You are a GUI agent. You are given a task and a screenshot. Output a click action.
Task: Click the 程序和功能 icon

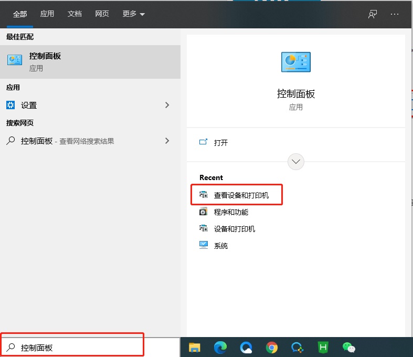click(x=203, y=211)
